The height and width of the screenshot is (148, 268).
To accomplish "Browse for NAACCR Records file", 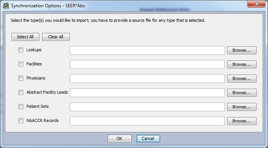I will (242, 121).
